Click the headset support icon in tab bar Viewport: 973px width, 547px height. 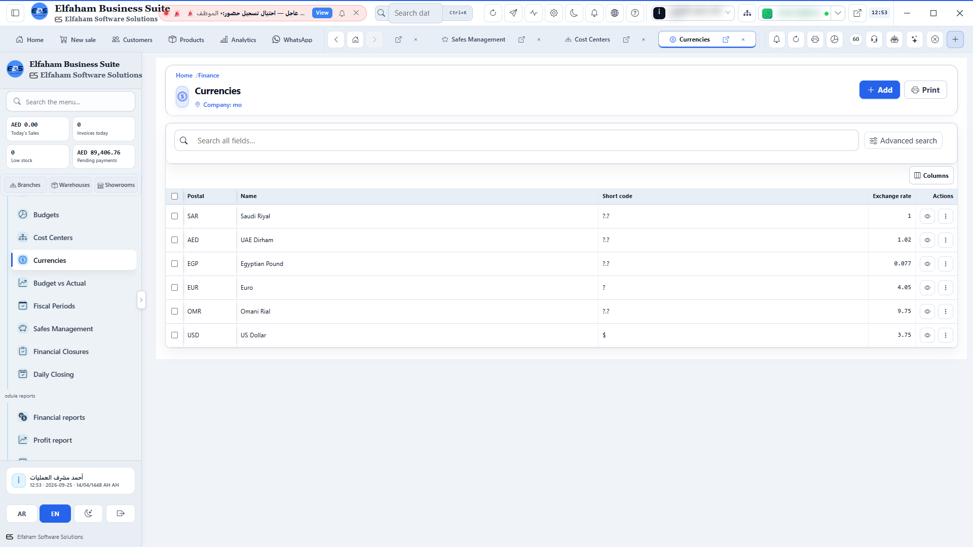[x=874, y=39]
